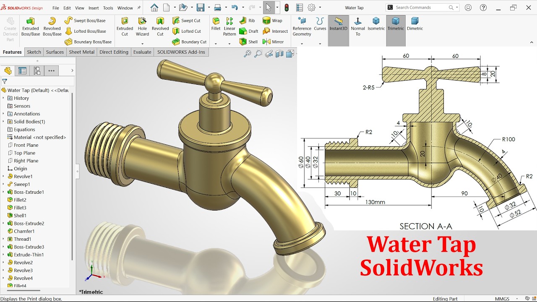This screenshot has height=302, width=537.
Task: Select the Draft feature
Action: pyautogui.click(x=249, y=31)
